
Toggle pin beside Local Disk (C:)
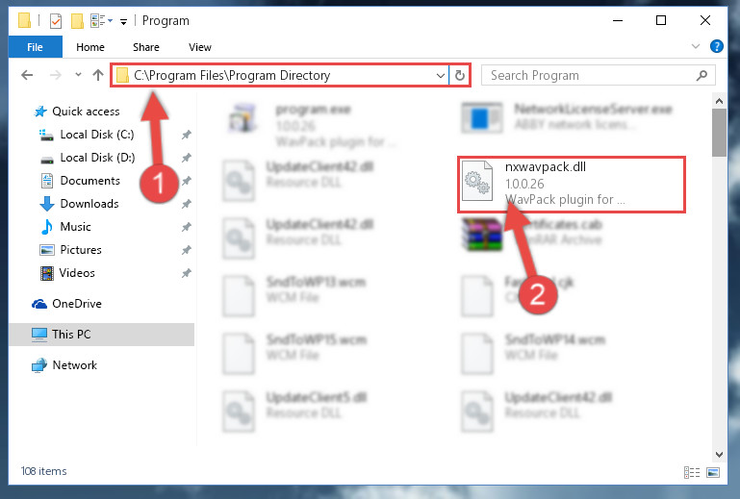187,135
